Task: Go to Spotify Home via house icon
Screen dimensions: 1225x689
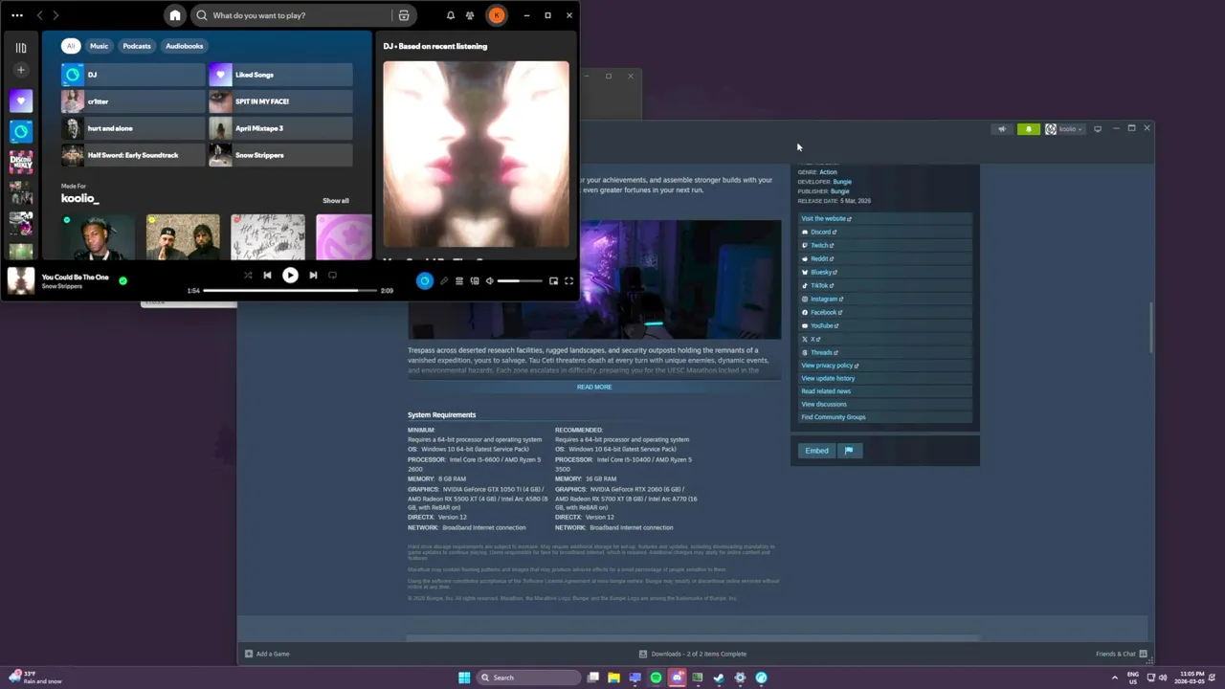Action: tap(174, 15)
